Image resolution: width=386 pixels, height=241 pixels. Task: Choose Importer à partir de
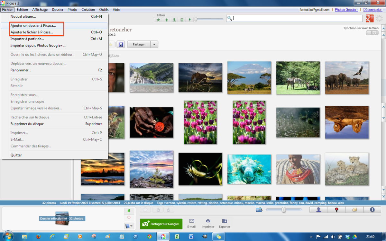tap(54, 39)
